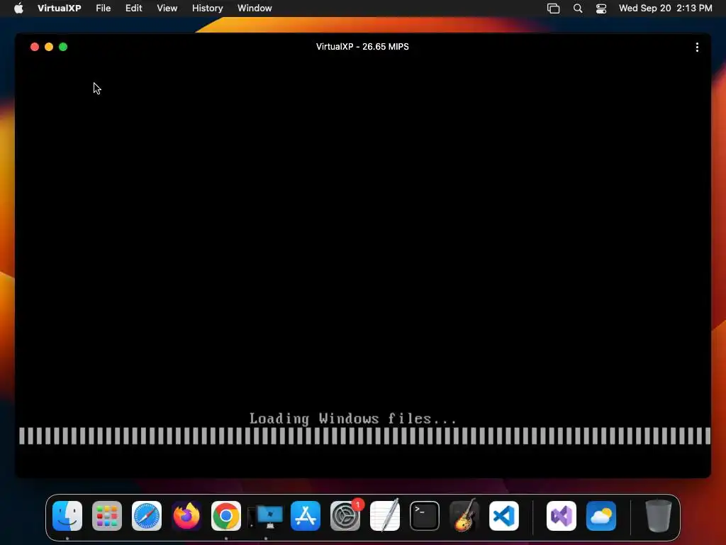The height and width of the screenshot is (545, 726).
Task: Open the Trash in the Dock
Action: (658, 516)
